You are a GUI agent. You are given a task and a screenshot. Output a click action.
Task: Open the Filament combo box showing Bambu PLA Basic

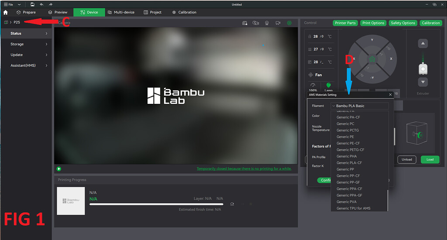(360, 106)
